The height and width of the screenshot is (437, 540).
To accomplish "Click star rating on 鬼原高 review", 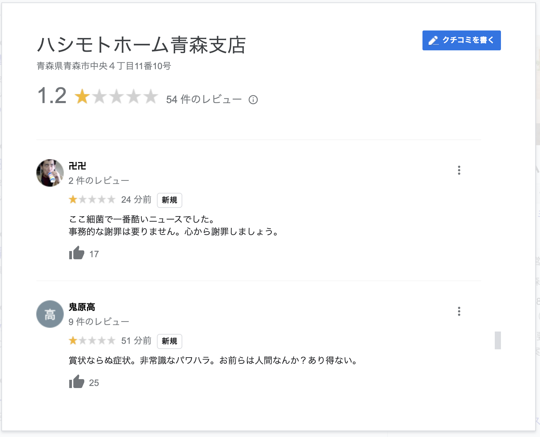I will (x=92, y=340).
